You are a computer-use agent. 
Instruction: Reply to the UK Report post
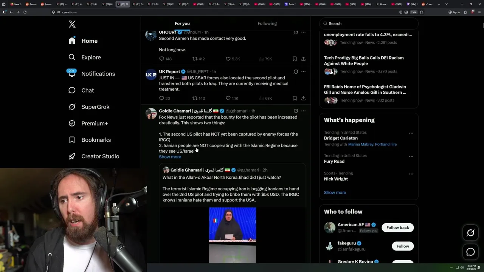click(164, 98)
